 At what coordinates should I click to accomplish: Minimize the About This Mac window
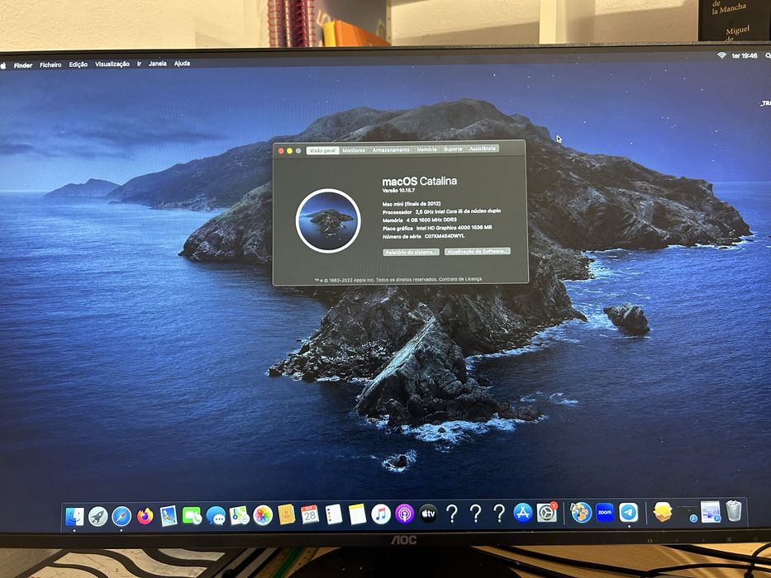click(289, 151)
